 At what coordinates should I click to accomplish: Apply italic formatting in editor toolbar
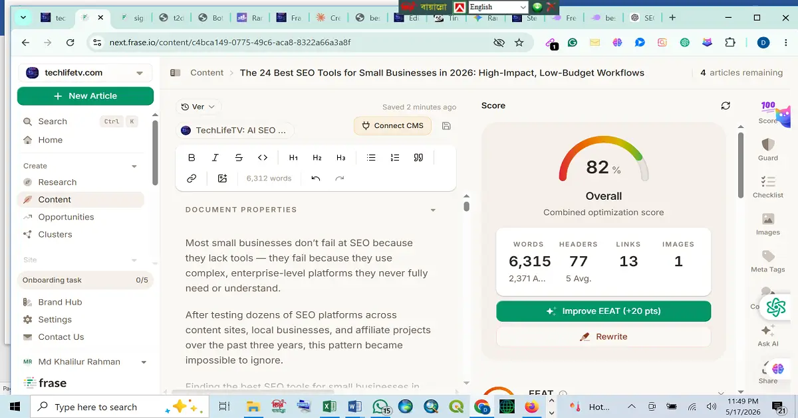(x=215, y=158)
